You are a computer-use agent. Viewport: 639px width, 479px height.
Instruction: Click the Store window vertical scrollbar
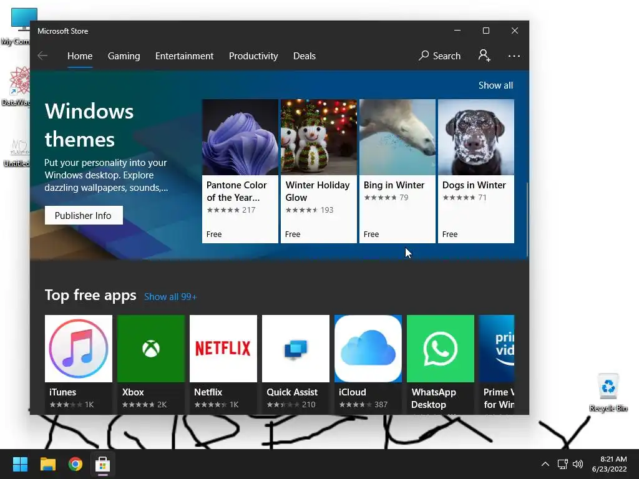click(527, 220)
